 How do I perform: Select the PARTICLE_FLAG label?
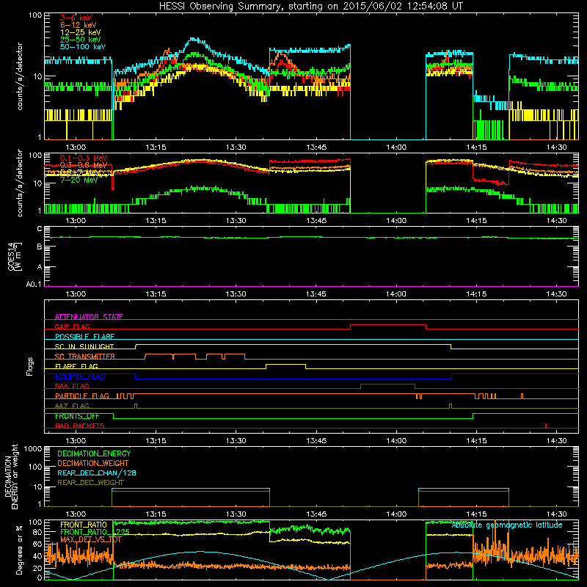(82, 396)
